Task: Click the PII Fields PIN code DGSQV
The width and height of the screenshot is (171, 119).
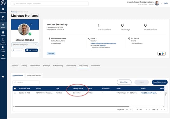Action: point(103,46)
